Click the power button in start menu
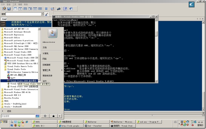Image resolution: width=206 pixels, height=129 pixels. (x=45, y=116)
